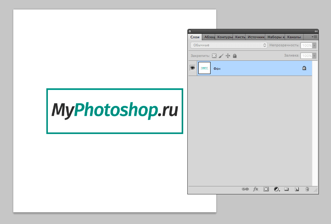
Task: Click the create new group folder icon
Action: (x=287, y=189)
